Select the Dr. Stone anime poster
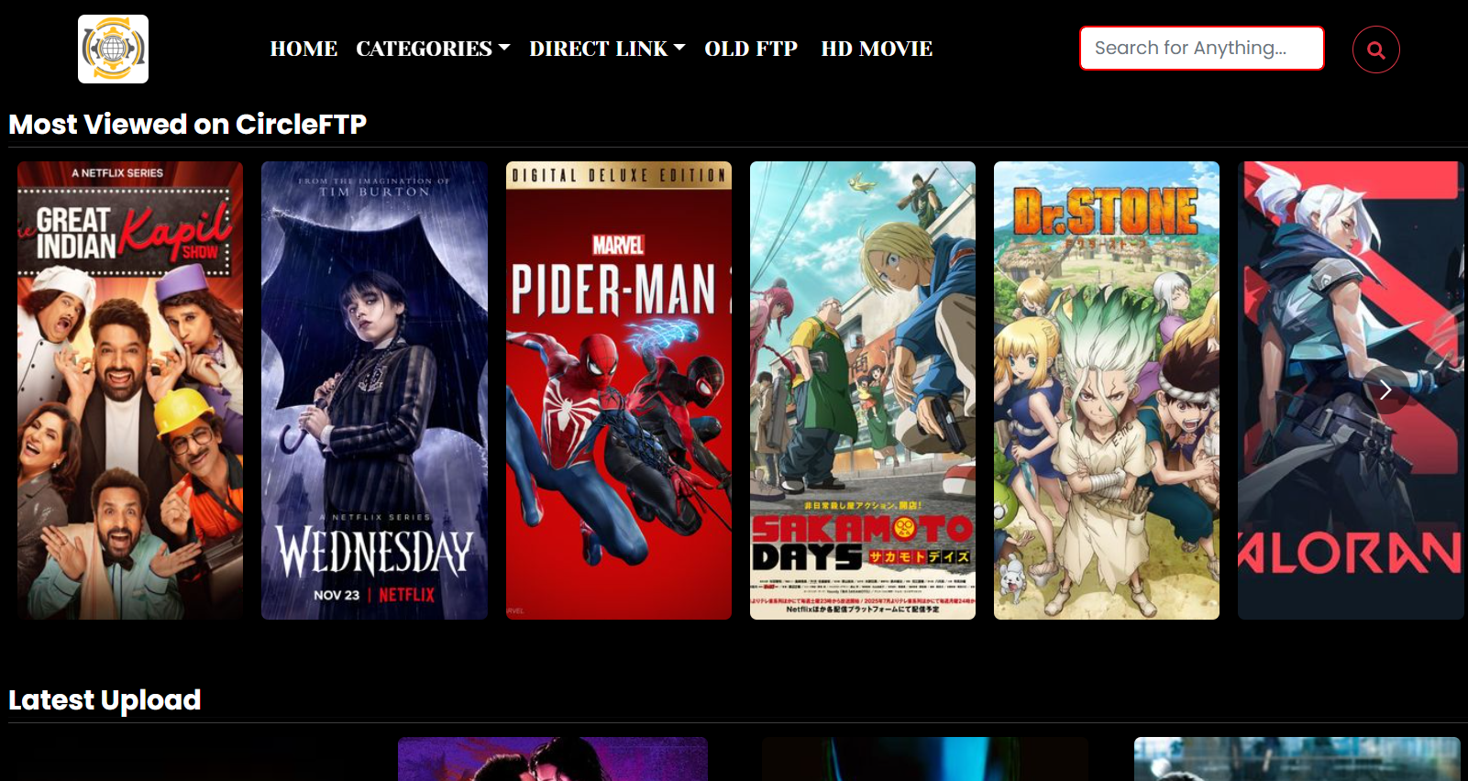 point(1107,390)
